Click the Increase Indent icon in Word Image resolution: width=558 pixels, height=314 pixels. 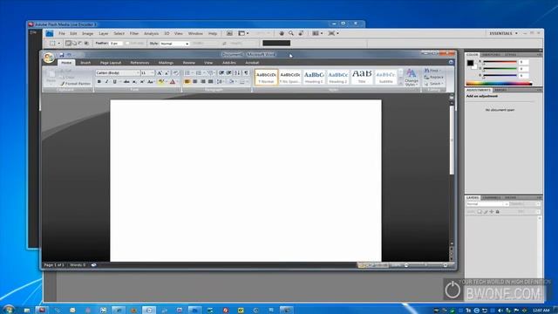coord(228,73)
